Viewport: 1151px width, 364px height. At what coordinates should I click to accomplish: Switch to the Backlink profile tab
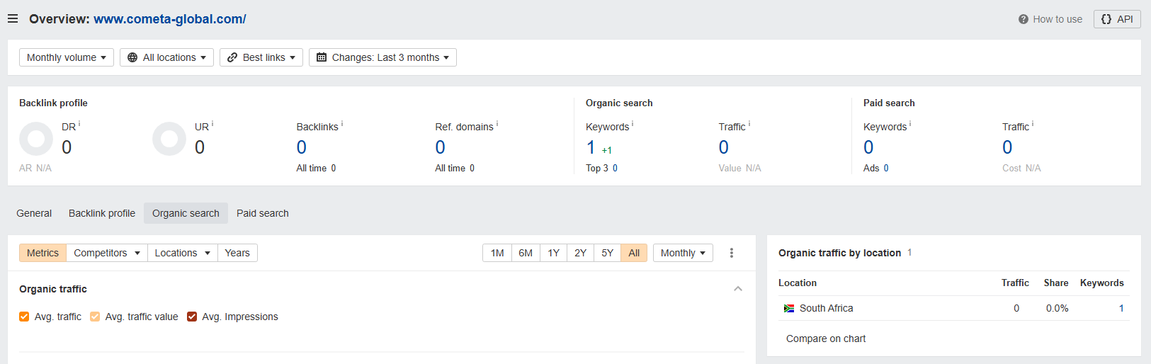click(x=102, y=213)
